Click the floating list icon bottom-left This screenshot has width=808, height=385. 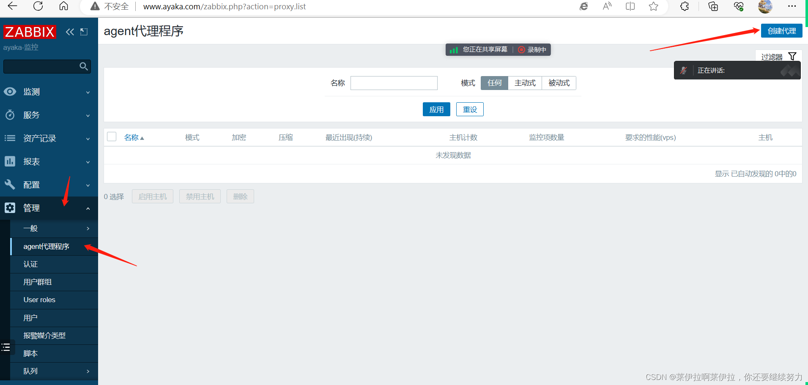click(6, 347)
